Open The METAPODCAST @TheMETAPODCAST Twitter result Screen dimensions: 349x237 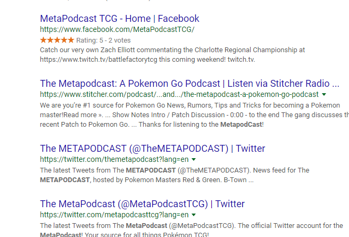tap(153, 149)
